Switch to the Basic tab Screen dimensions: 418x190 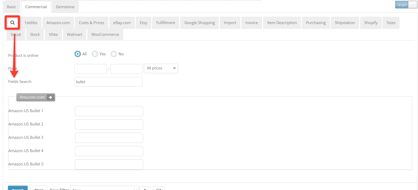[12, 7]
